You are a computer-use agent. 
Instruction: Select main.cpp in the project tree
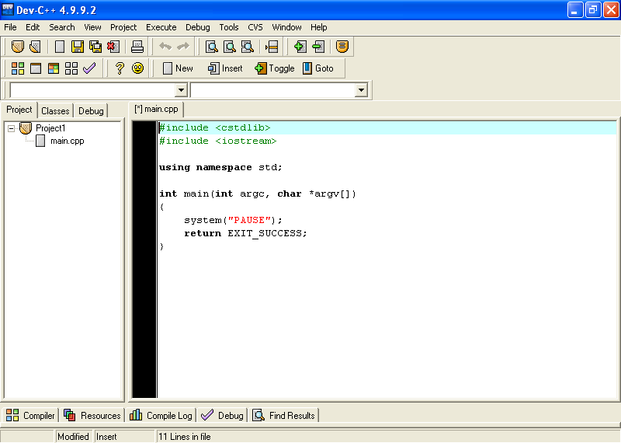tap(67, 141)
